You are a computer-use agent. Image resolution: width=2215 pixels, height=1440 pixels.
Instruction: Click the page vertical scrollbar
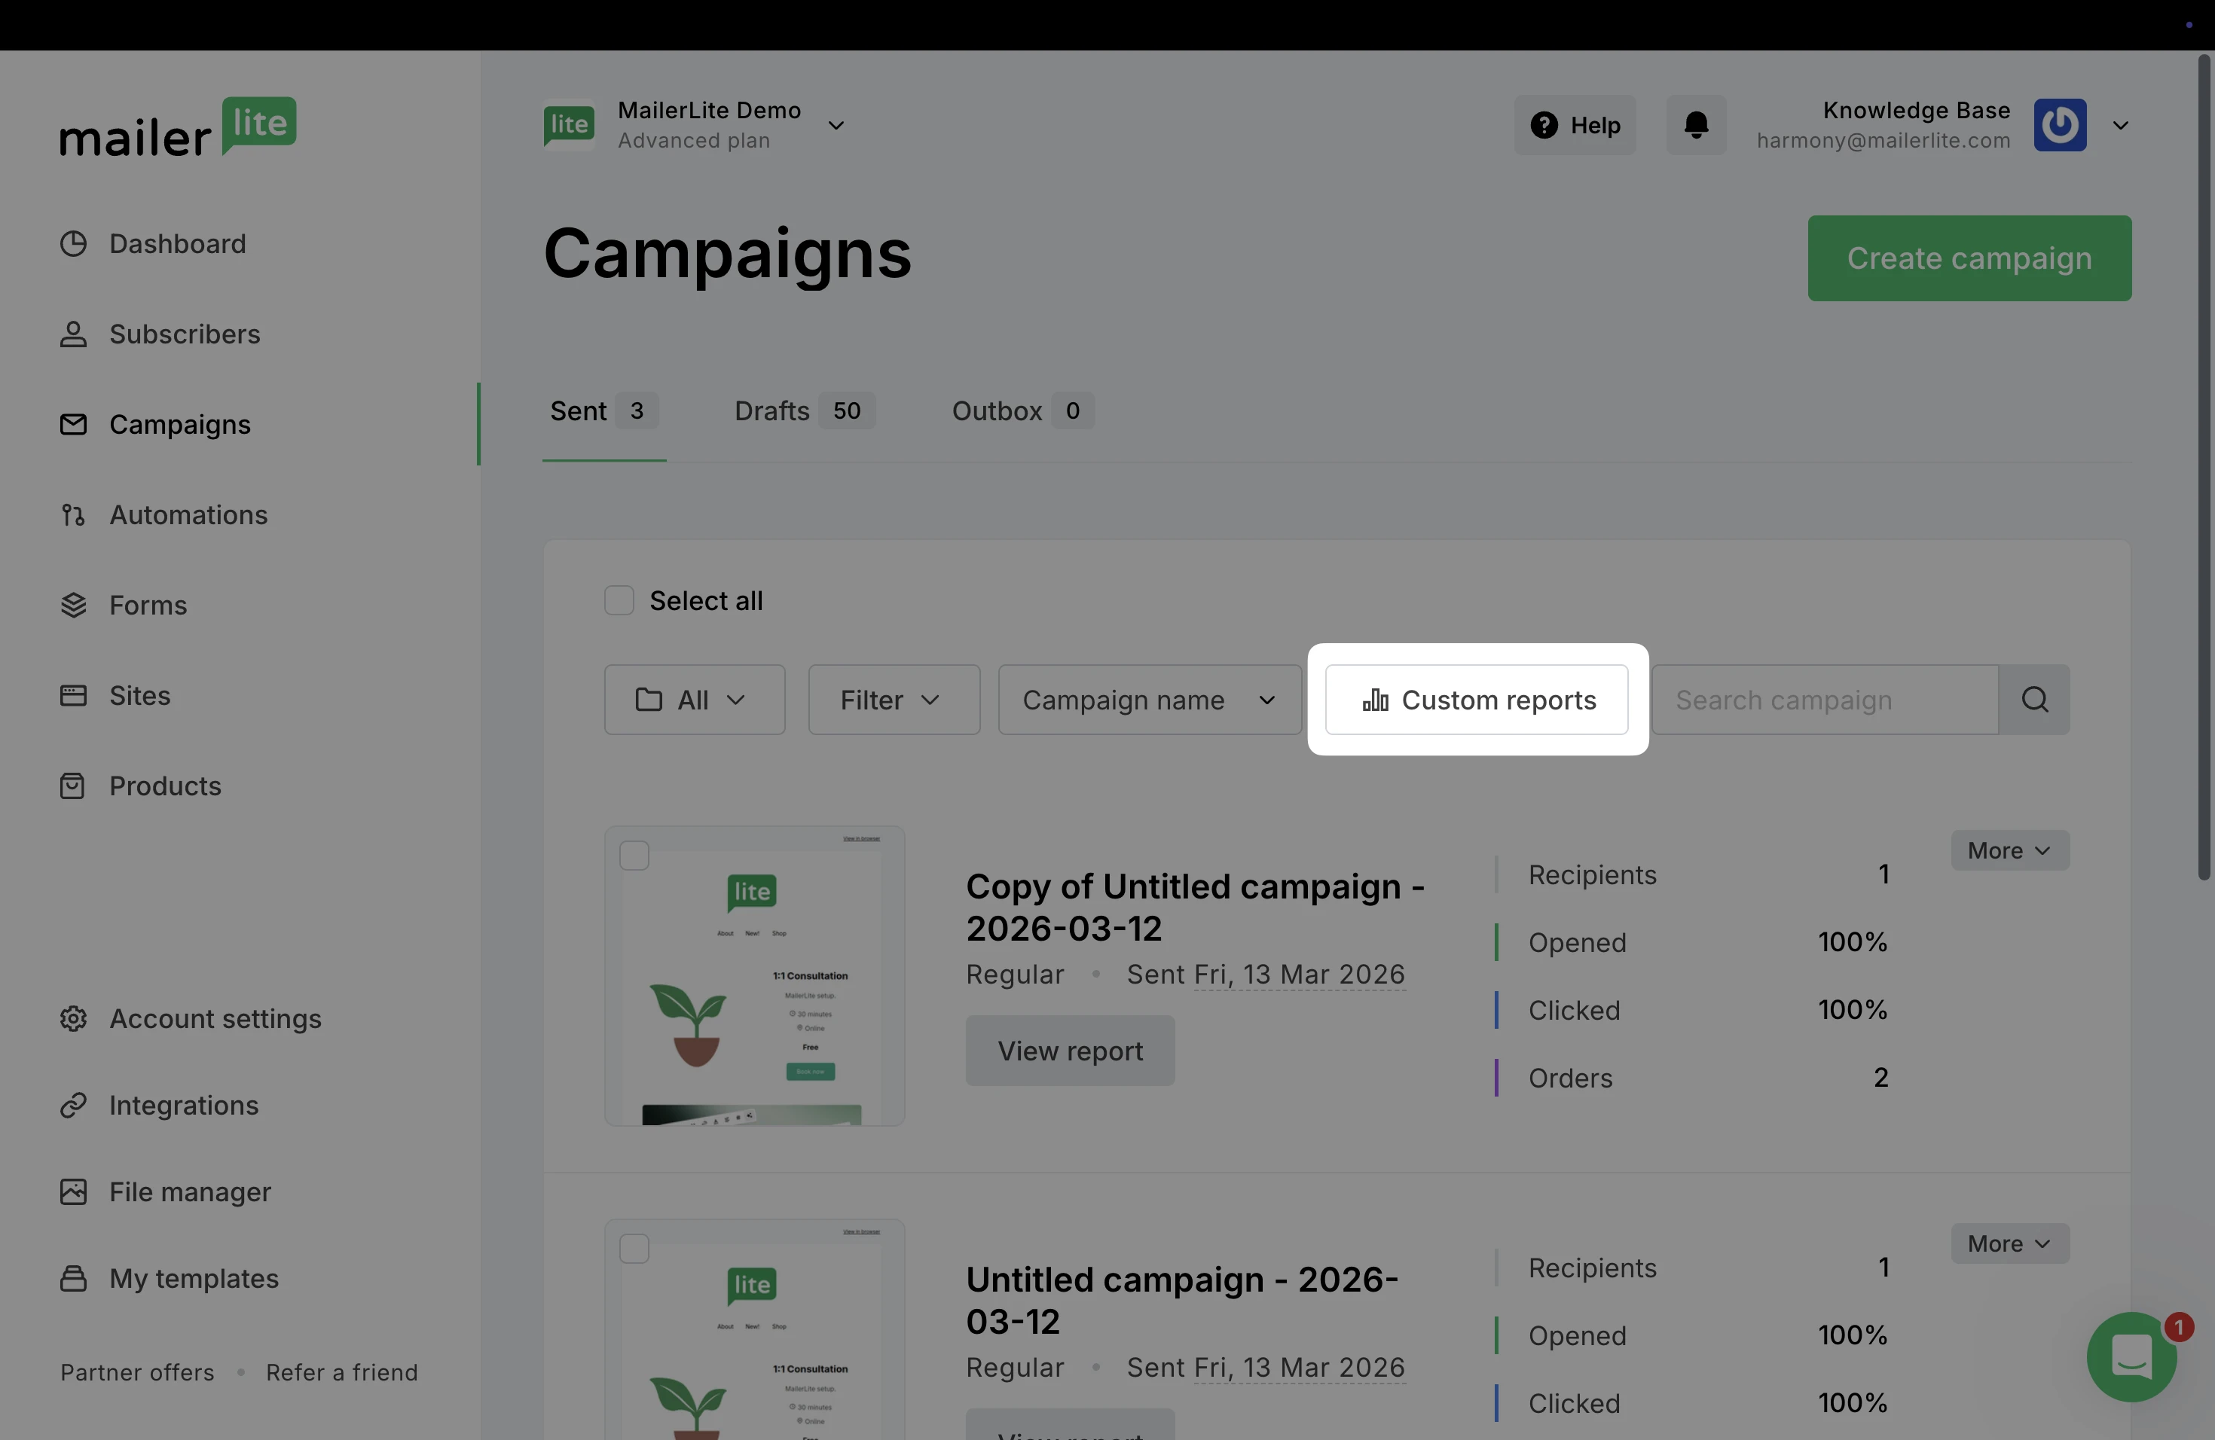[2203, 465]
